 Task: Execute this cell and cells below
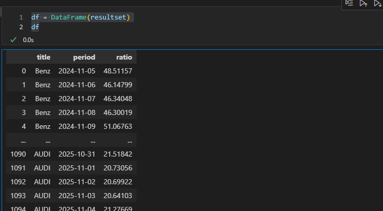coord(378,3)
